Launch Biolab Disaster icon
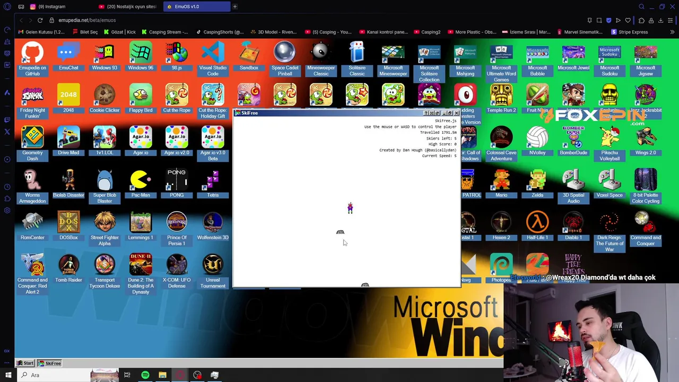Screen dimensions: 679x382 (x=68, y=184)
